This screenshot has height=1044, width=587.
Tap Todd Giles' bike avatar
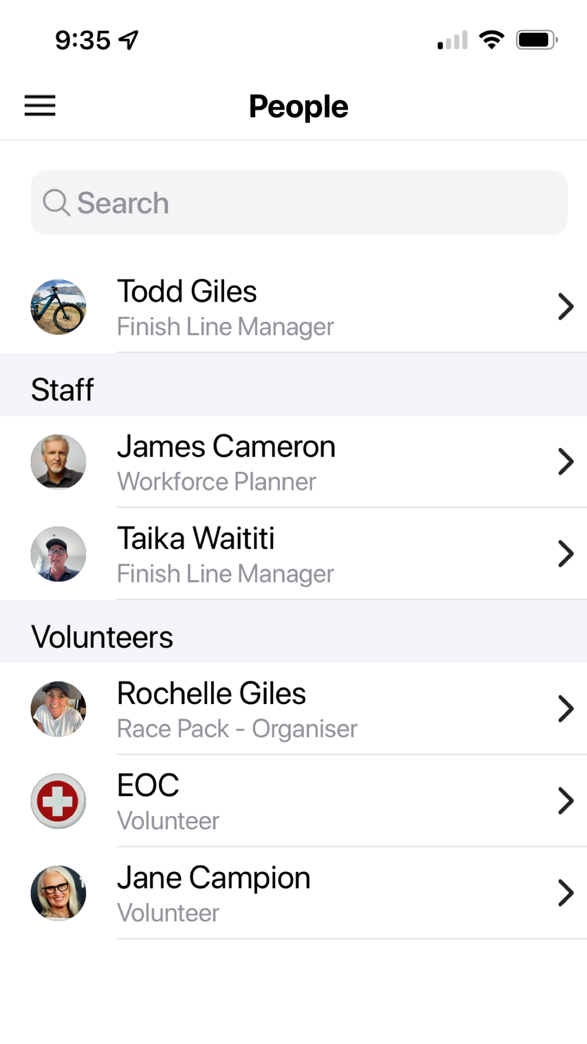(58, 307)
